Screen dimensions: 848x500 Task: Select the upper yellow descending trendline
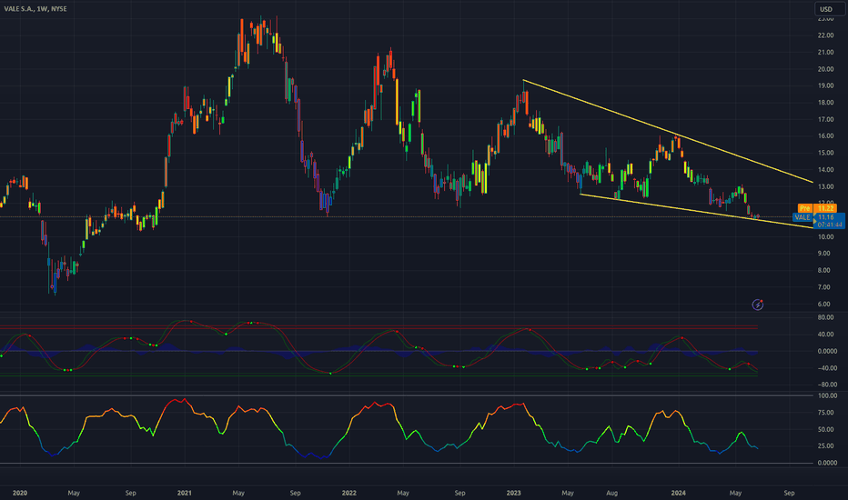(668, 131)
